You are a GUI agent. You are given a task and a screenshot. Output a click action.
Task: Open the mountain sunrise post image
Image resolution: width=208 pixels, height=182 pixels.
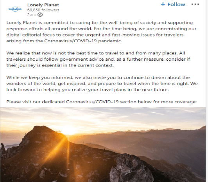[103, 144]
